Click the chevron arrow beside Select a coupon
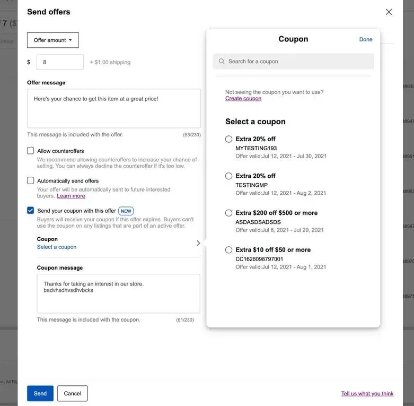This screenshot has height=406, width=414. pos(198,243)
